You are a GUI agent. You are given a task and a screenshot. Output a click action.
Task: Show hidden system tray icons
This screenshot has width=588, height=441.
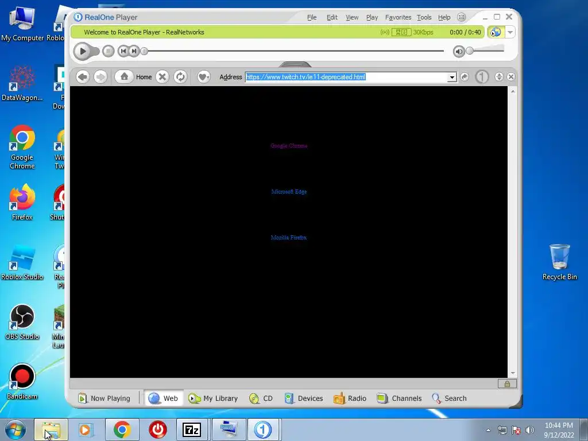[488, 430]
